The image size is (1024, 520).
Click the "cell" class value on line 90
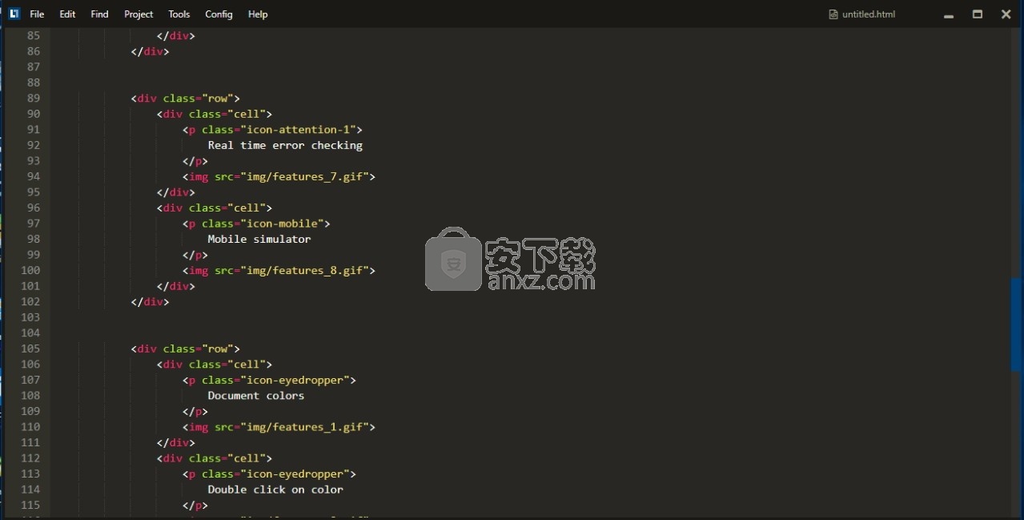pos(247,114)
